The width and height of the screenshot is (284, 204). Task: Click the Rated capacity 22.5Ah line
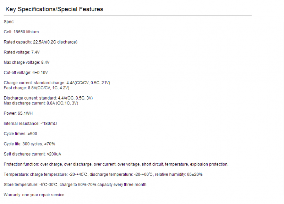pyautogui.click(x=40, y=42)
